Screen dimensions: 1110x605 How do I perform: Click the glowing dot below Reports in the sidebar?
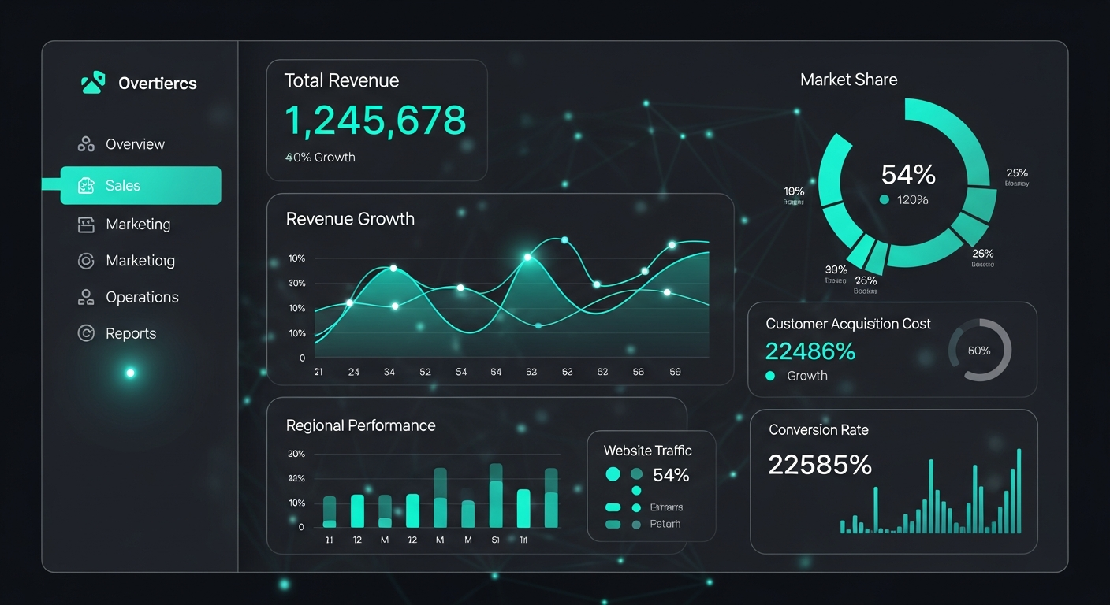click(131, 373)
